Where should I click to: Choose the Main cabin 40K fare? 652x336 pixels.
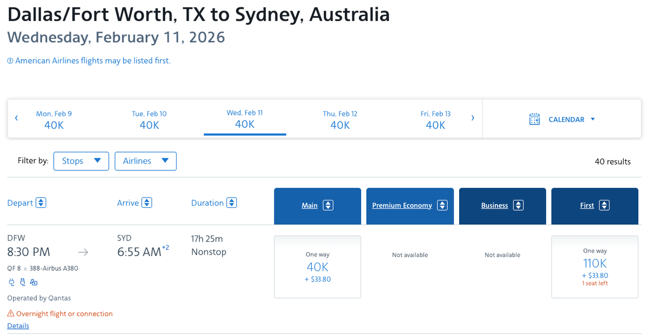point(317,267)
